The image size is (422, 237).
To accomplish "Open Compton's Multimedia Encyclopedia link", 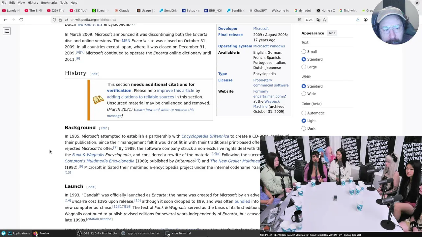I will pos(99,161).
